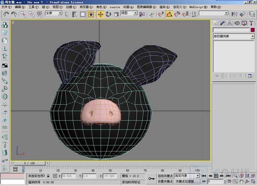This screenshot has height=186, width=257.
Task: Open the '关键点过滤器' Key Filters button
Action: point(187,181)
